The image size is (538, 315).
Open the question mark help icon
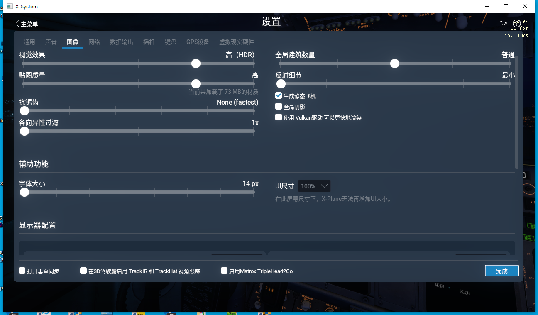[517, 23]
